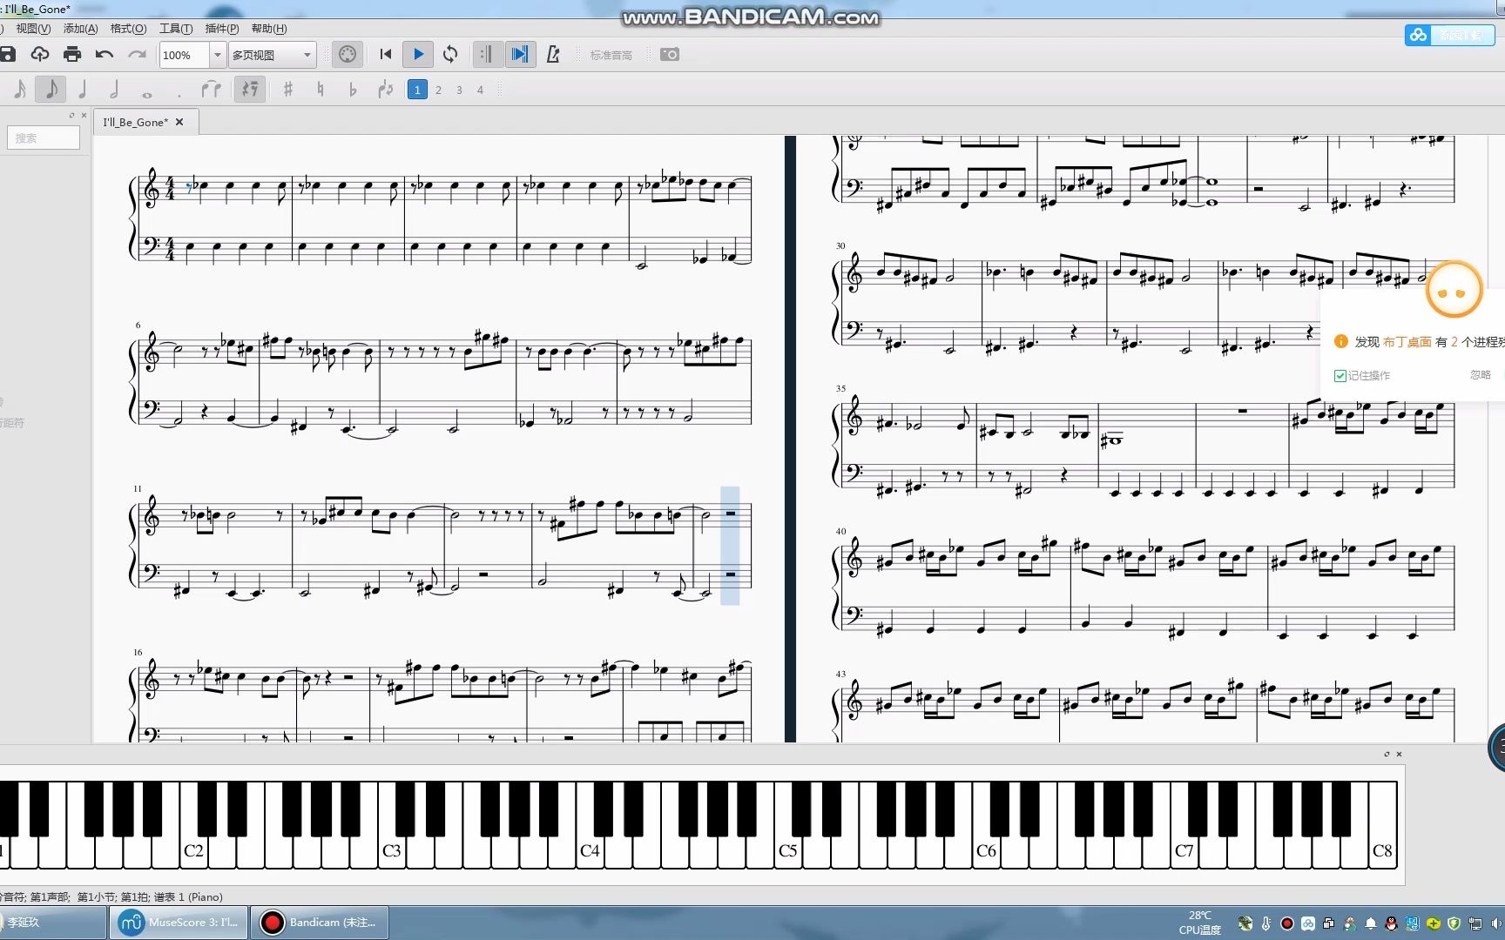Open 李延玖 taskbar button

[52, 923]
